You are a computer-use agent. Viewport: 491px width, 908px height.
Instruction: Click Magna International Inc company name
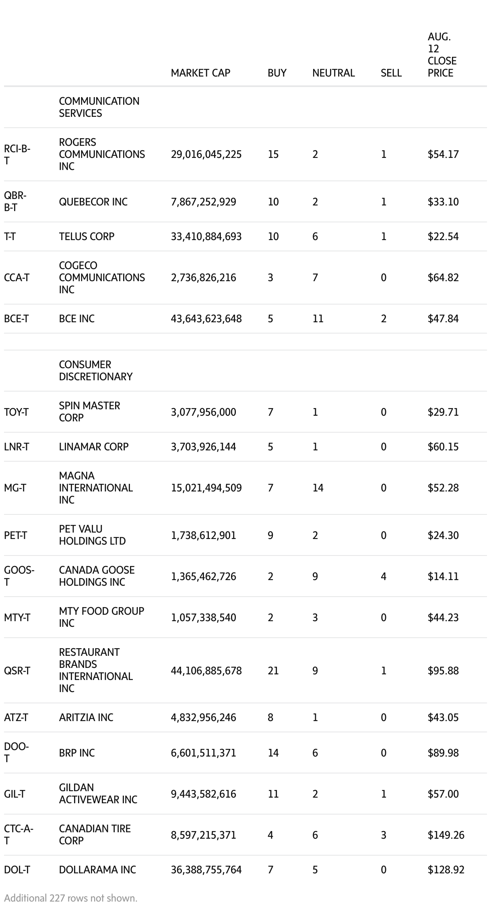coord(96,488)
